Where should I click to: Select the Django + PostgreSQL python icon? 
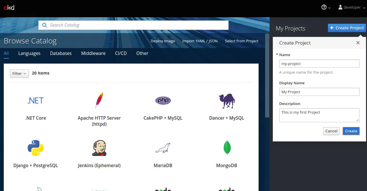tap(35, 148)
